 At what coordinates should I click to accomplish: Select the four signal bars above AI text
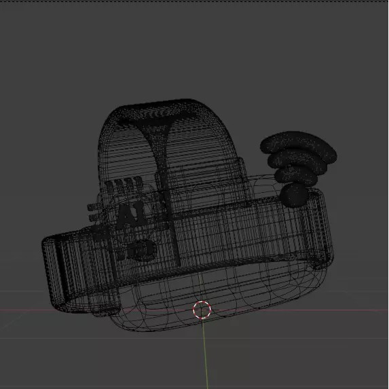pos(124,184)
